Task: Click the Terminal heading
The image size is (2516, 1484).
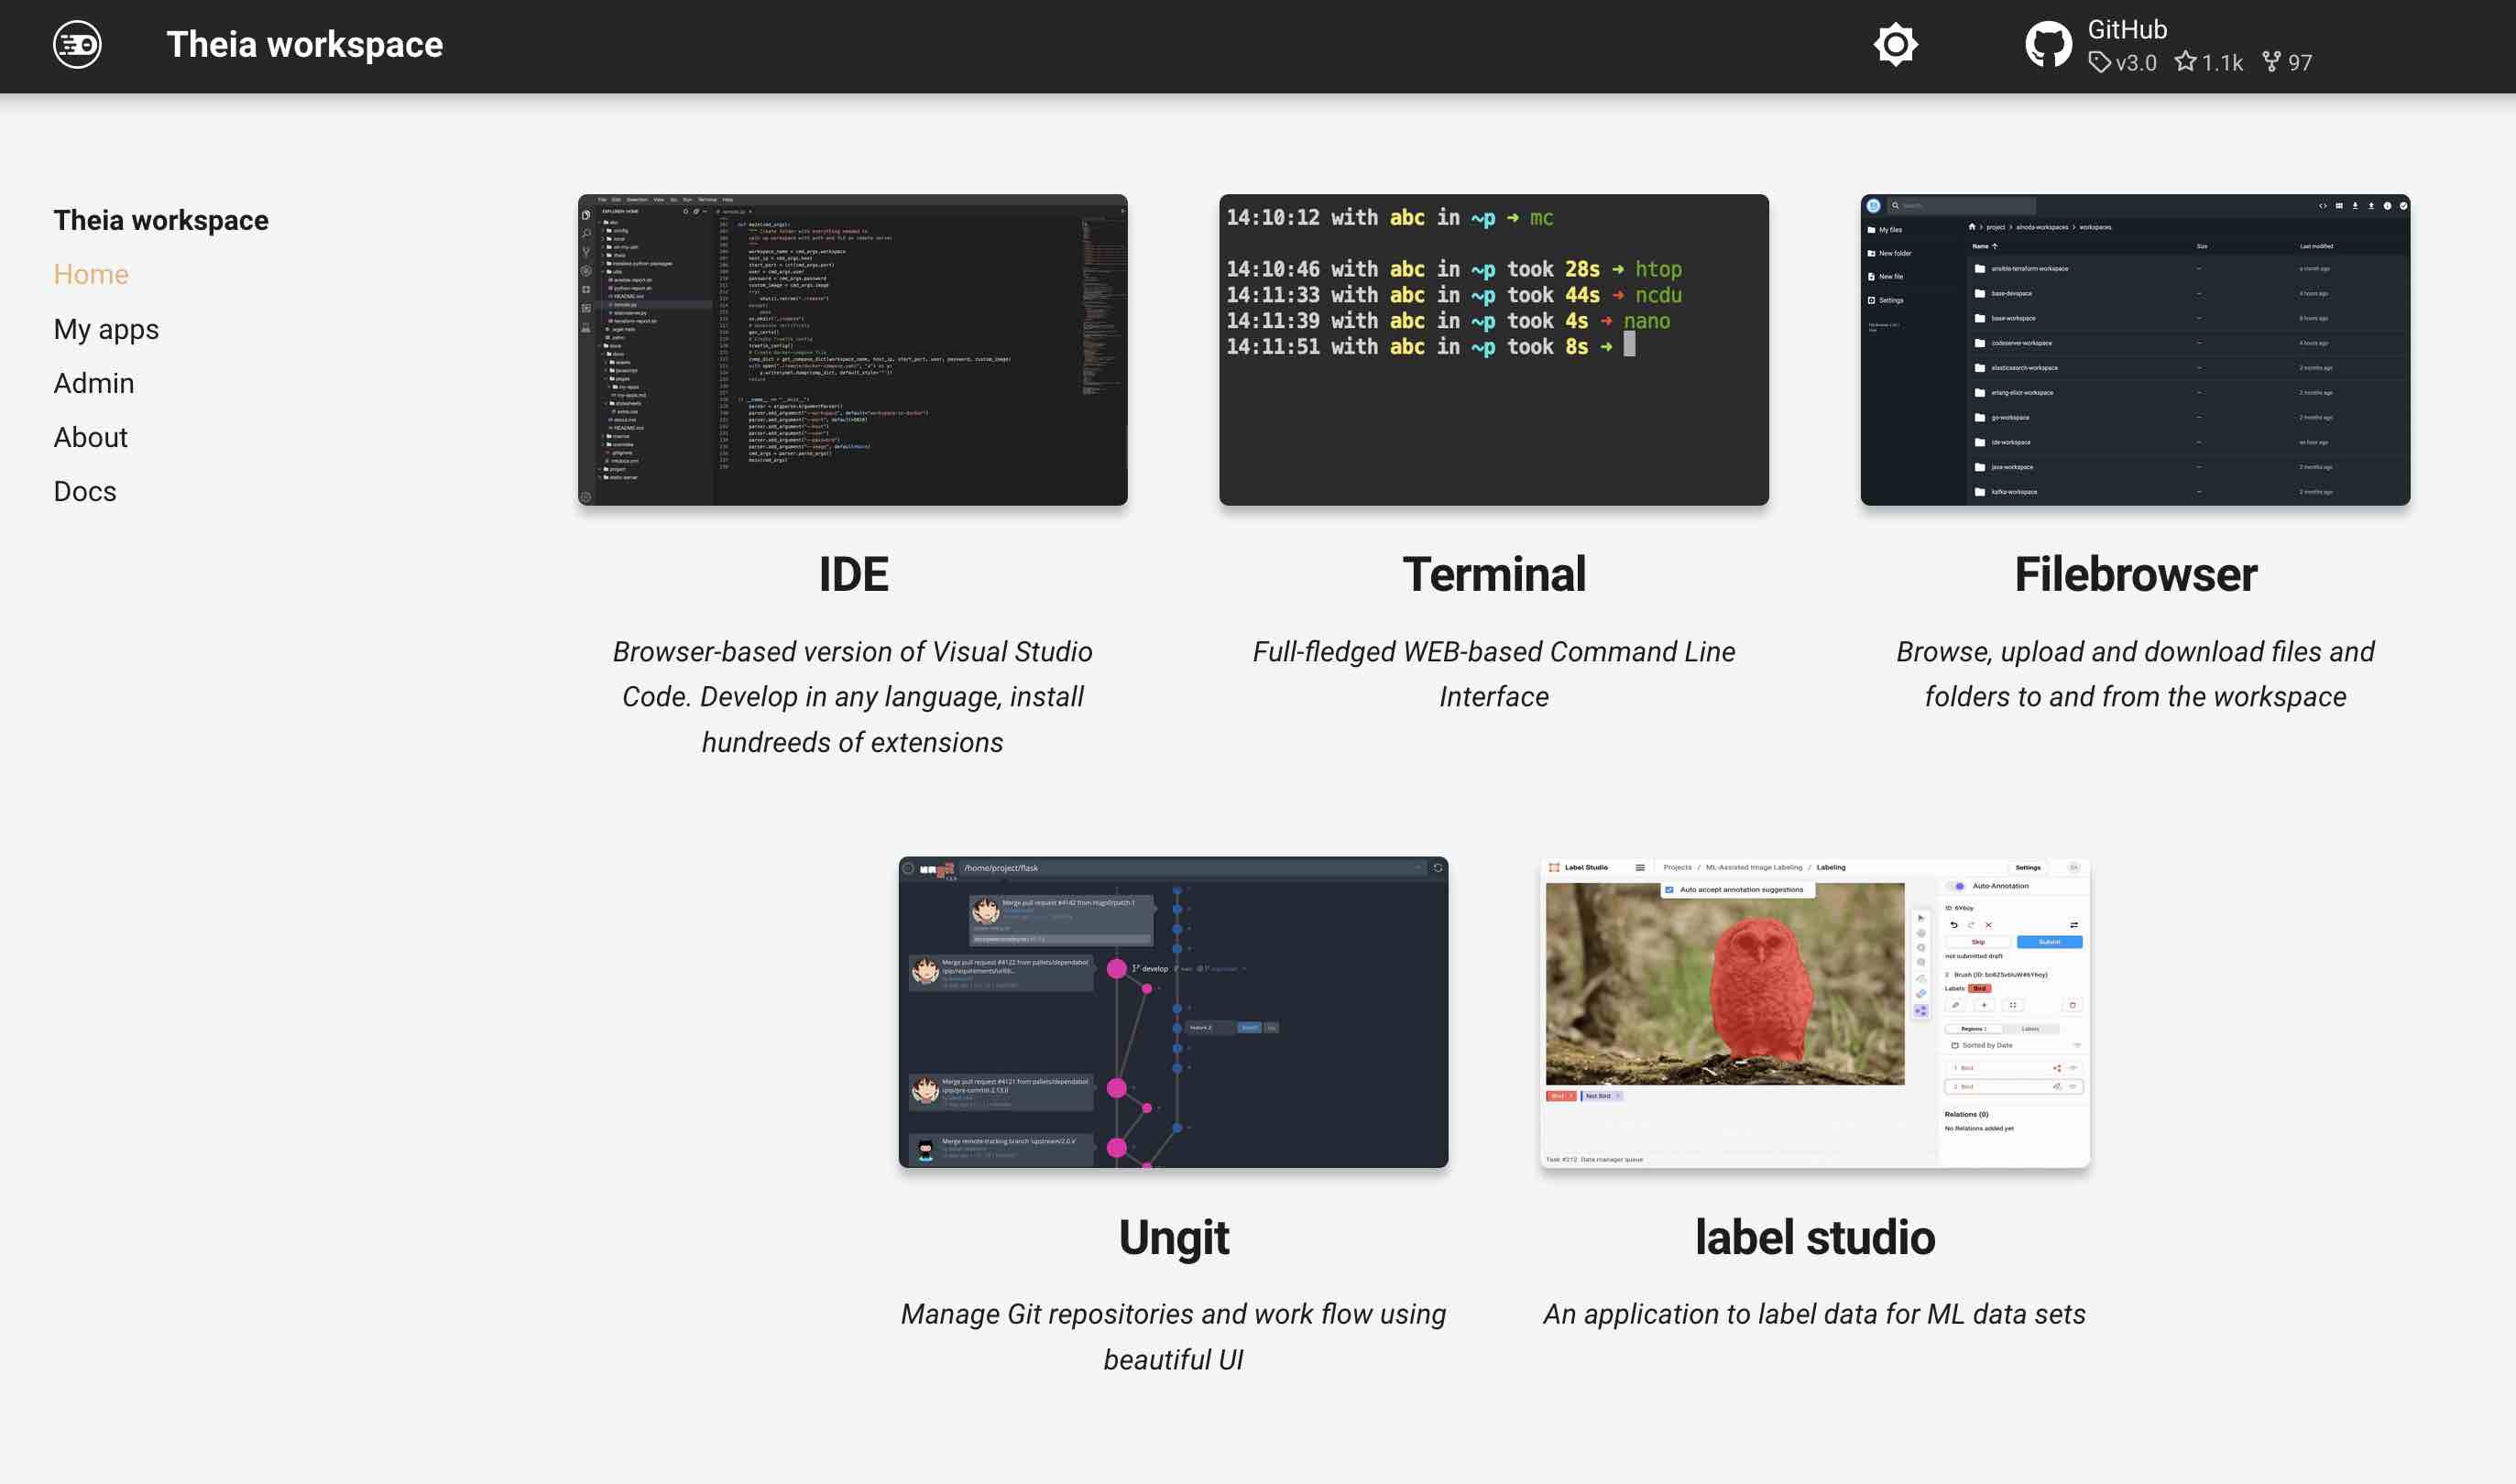Action: coord(1494,574)
